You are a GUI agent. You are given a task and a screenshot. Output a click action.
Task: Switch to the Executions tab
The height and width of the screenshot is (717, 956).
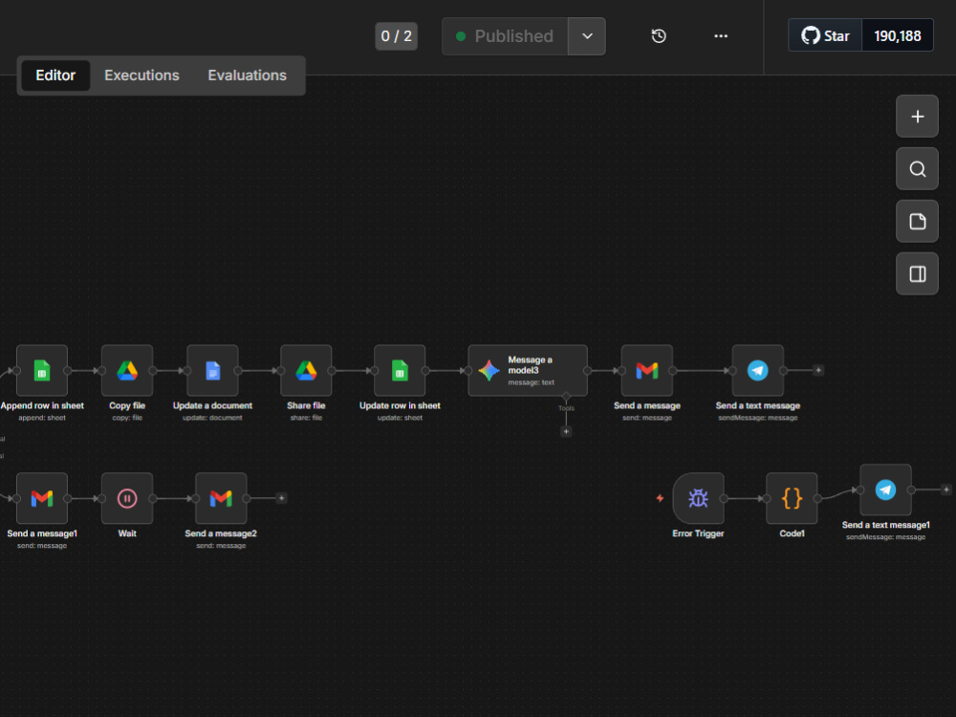click(141, 75)
